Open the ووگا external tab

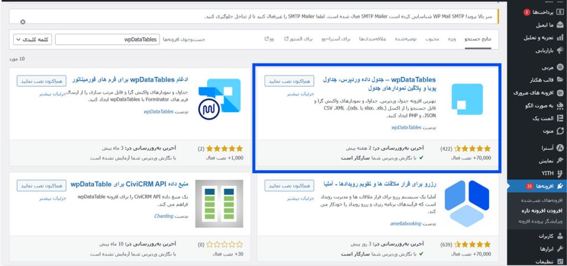click(270, 39)
